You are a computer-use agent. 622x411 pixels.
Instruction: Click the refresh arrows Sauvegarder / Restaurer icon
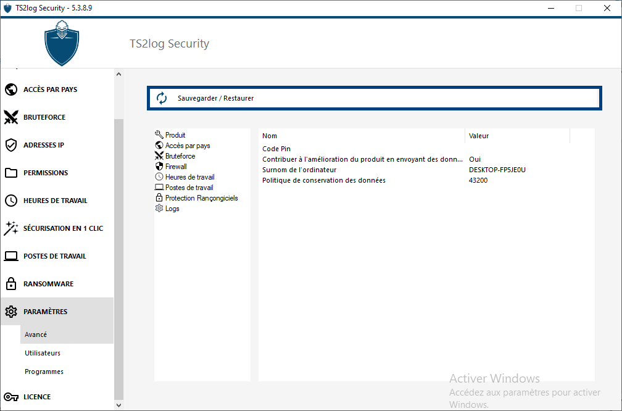pos(162,98)
